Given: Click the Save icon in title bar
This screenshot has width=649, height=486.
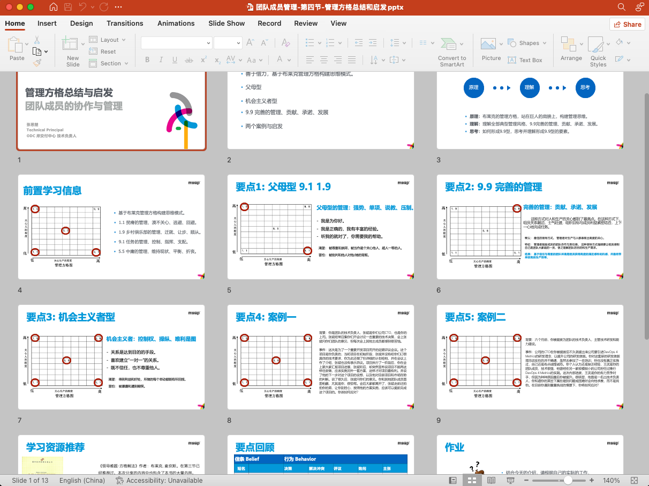Looking at the screenshot, I should [68, 7].
